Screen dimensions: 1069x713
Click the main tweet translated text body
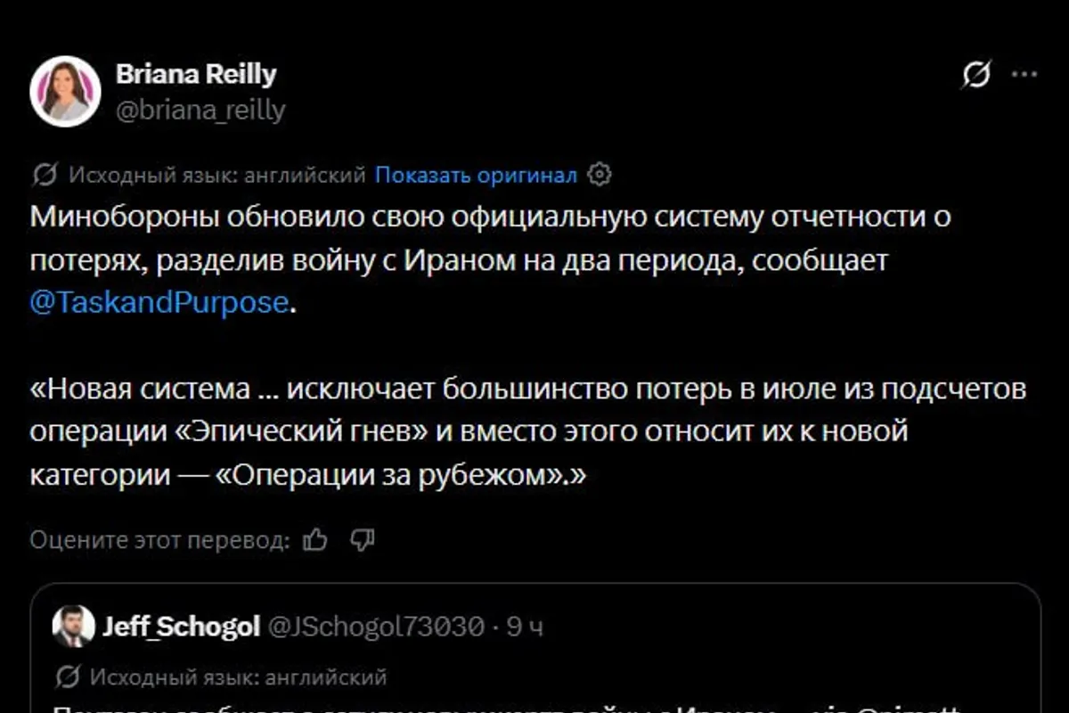coord(528,346)
